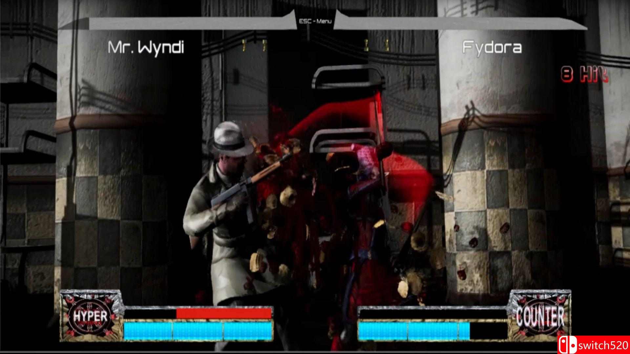
Task: Click Mr. Wyndi's first yellow round marker
Action: pos(244,46)
